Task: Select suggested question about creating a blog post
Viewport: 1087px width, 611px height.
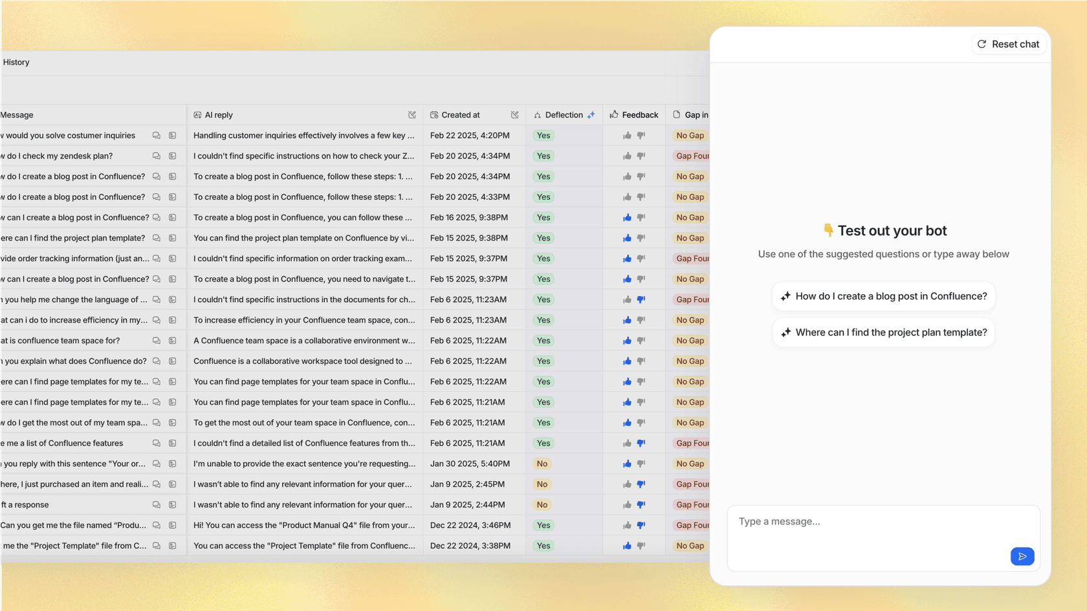Action: (884, 295)
